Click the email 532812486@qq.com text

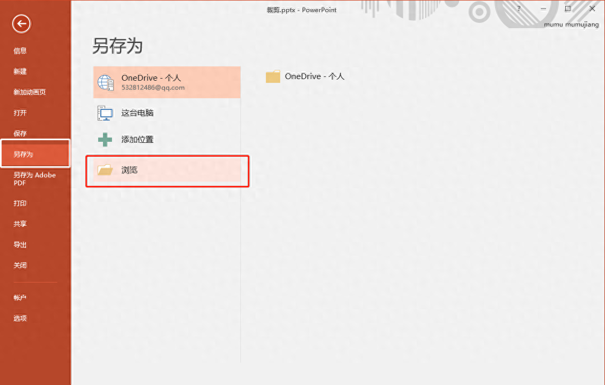pos(153,88)
